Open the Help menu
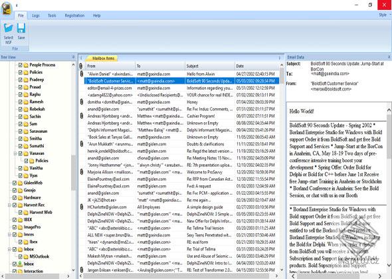The height and width of the screenshot is (279, 392). pyautogui.click(x=97, y=15)
